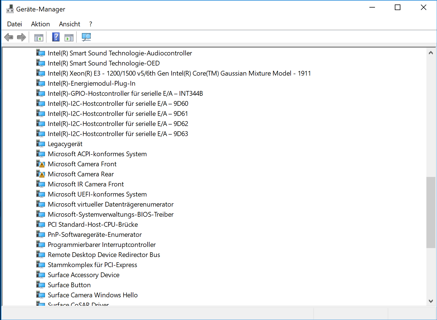
Task: Open the Ansicht menu
Action: coord(70,24)
